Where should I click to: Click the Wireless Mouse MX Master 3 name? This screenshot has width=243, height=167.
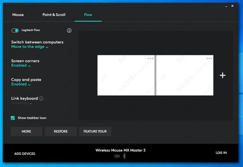120,150
